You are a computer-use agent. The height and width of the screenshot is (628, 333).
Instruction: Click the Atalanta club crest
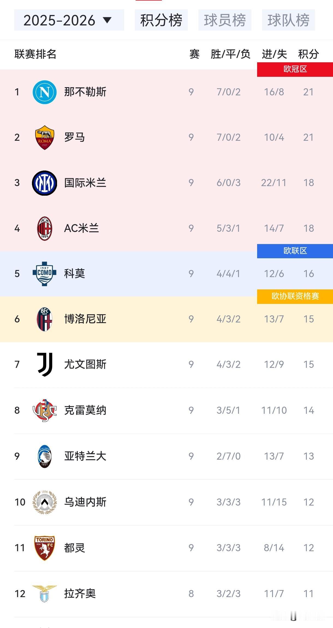(44, 456)
